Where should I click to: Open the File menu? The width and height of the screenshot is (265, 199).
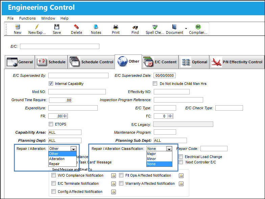click(x=10, y=18)
